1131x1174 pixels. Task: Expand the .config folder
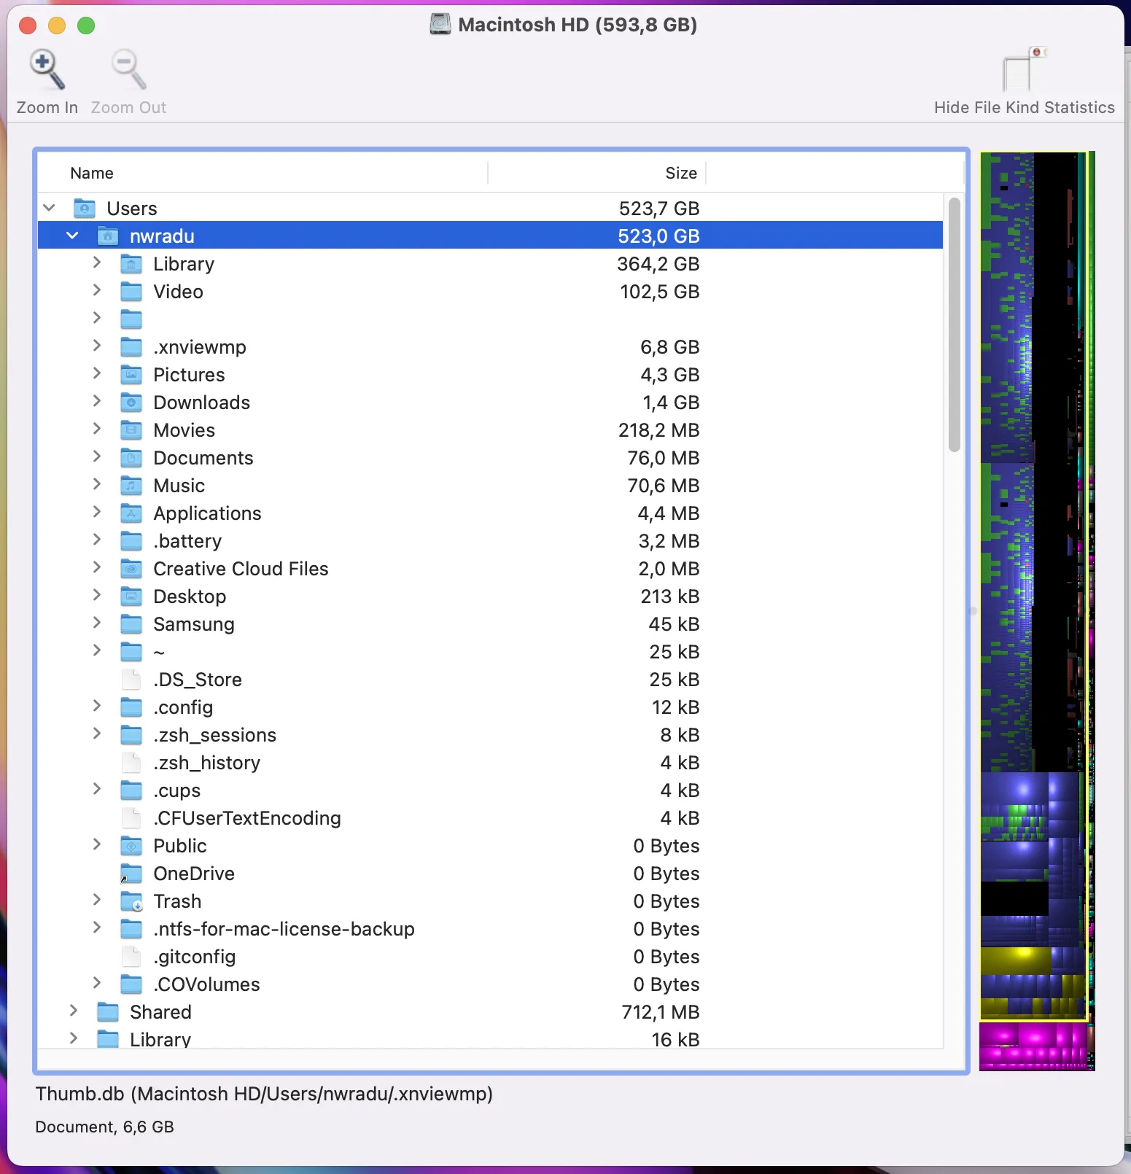click(96, 706)
